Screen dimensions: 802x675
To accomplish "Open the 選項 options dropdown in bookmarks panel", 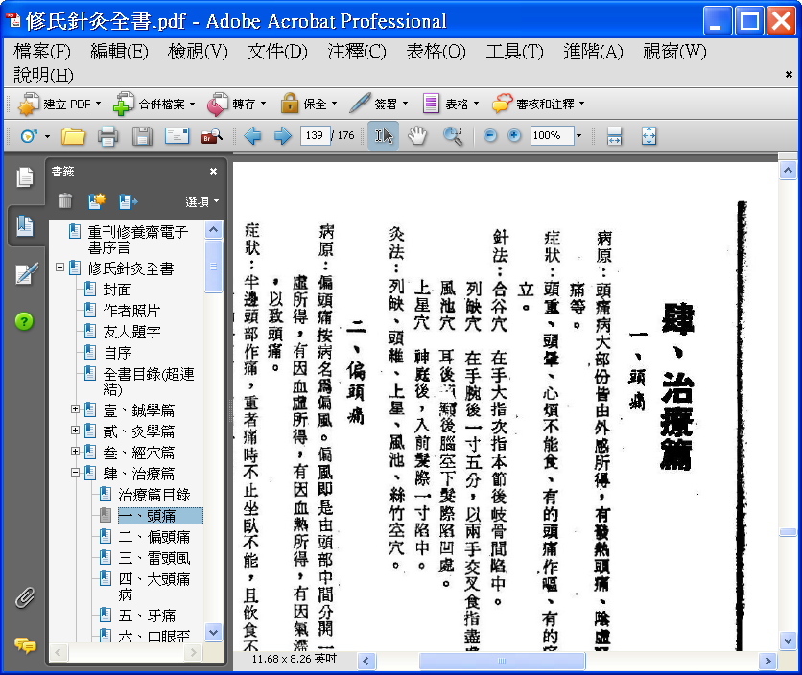I will [202, 201].
